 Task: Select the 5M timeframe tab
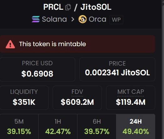[19, 126]
